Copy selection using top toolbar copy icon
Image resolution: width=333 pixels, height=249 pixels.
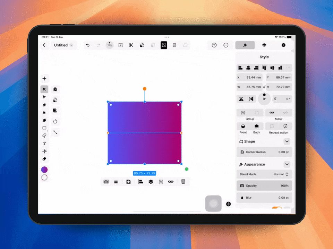142,45
